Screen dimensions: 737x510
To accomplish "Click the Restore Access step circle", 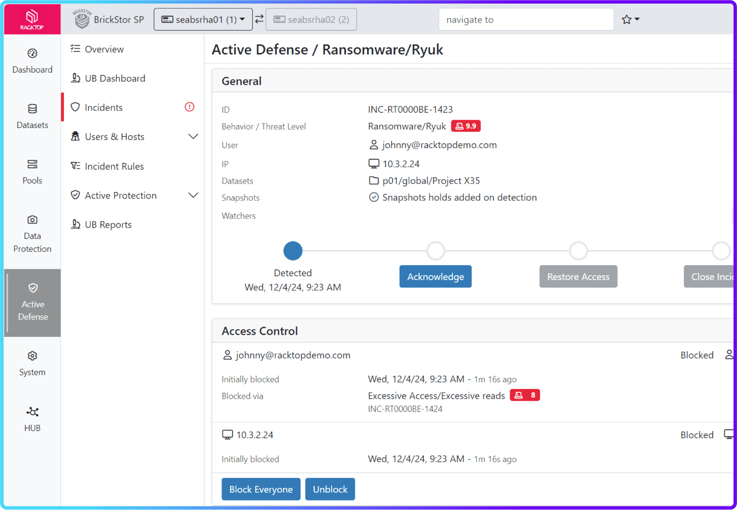I will tap(578, 251).
